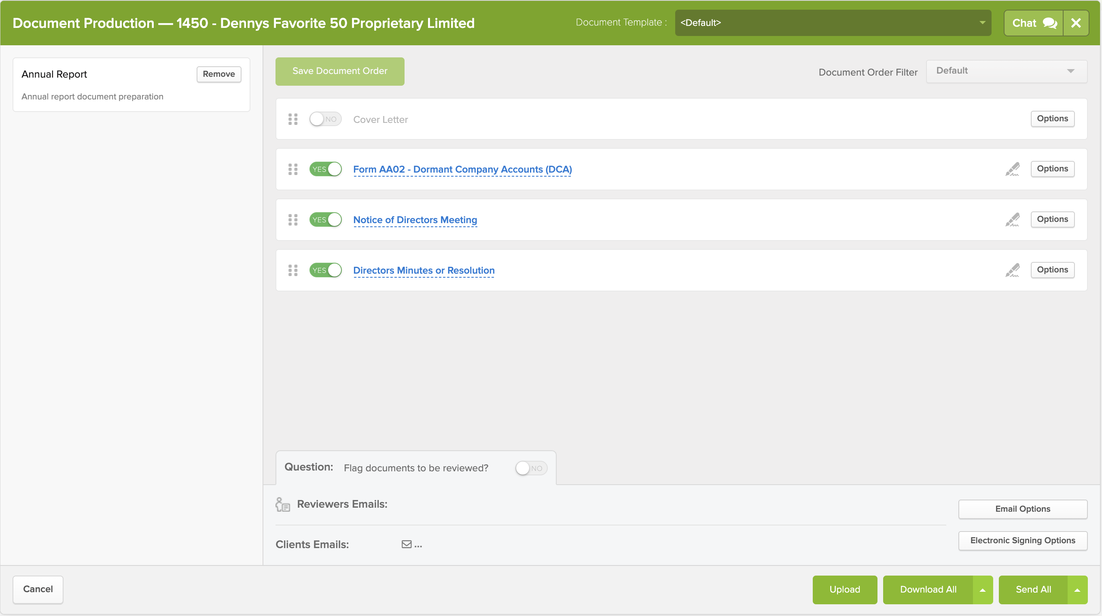Screen dimensions: 1102x616
Task: Remove the Annual Report item
Action: point(218,74)
